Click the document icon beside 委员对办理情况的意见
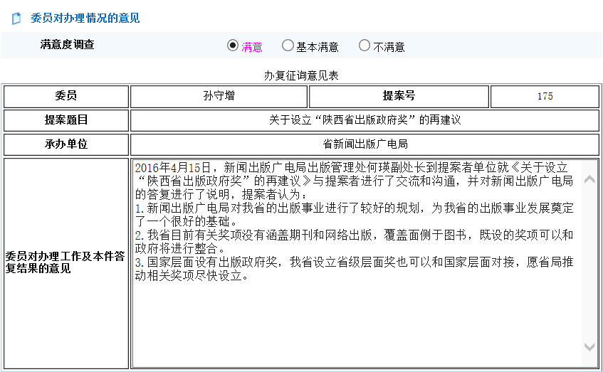 pos(16,18)
